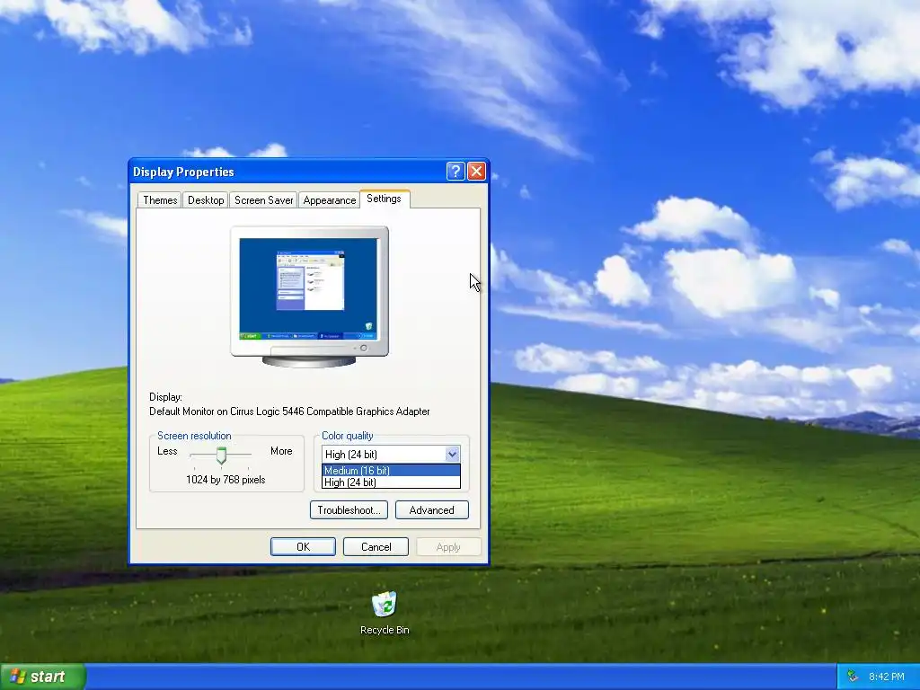Open the Start menu
920x690 pixels.
[x=42, y=677]
